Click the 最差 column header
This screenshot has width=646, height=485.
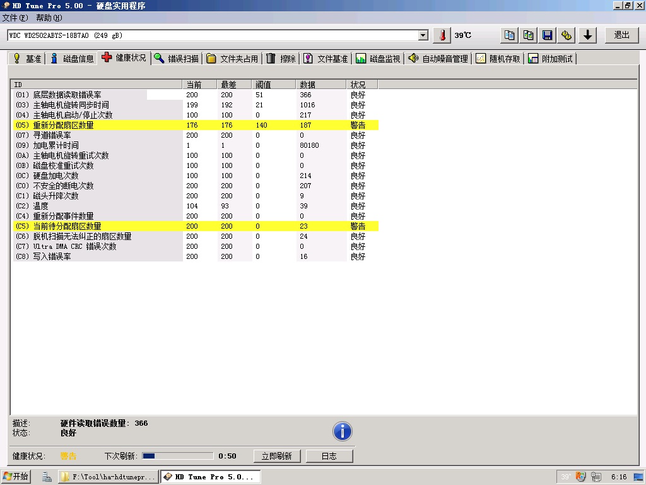tap(235, 85)
